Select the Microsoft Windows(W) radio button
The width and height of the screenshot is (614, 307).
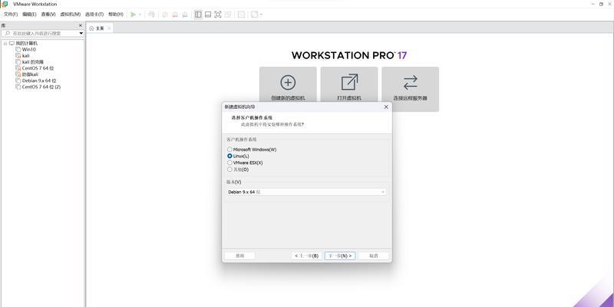tap(229, 150)
